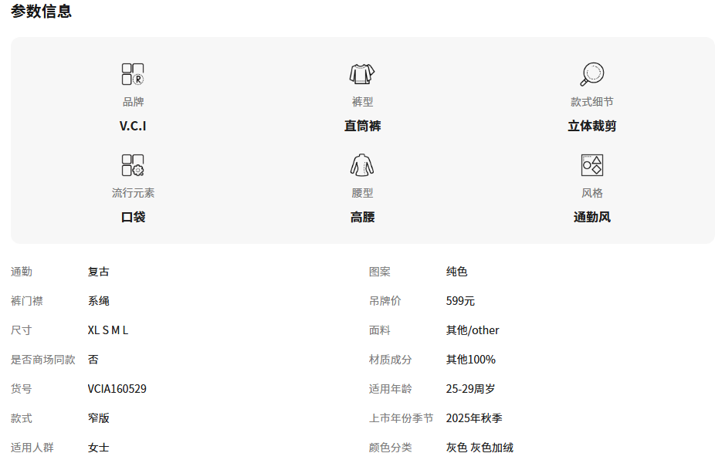This screenshot has height=470, width=715.
Task: Click the size value XL S M L
Action: [x=108, y=330]
